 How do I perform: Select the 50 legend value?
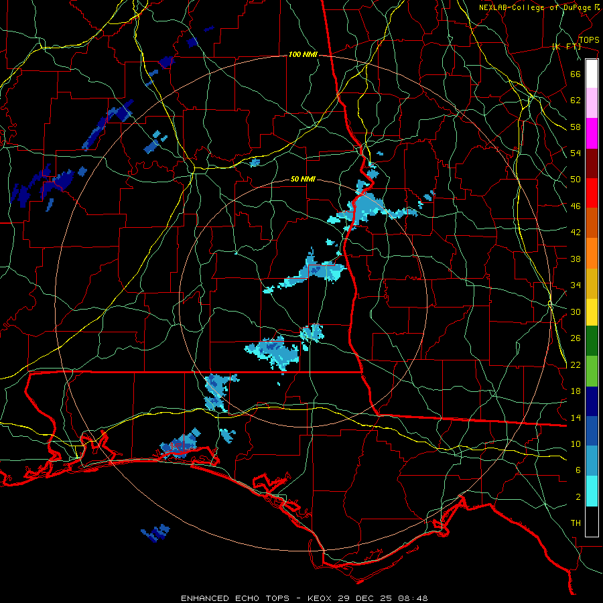(576, 180)
